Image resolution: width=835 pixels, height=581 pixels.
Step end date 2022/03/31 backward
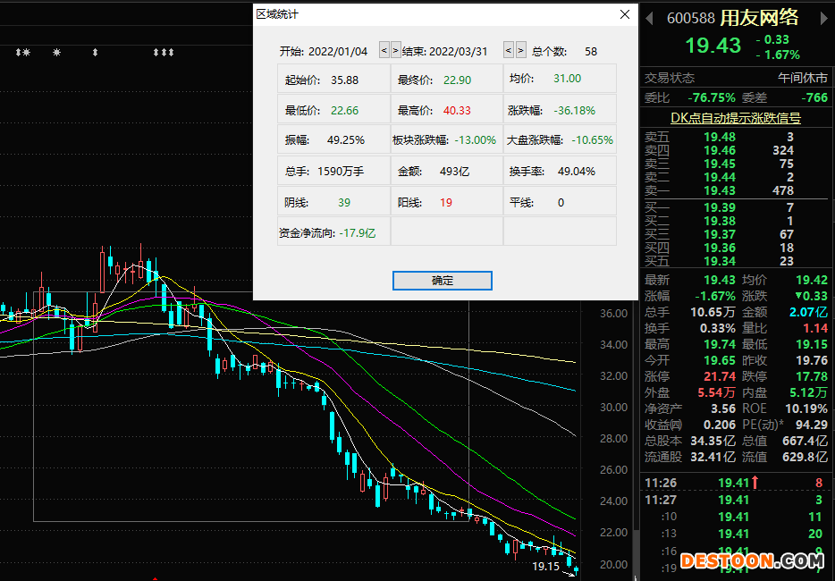click(x=509, y=51)
